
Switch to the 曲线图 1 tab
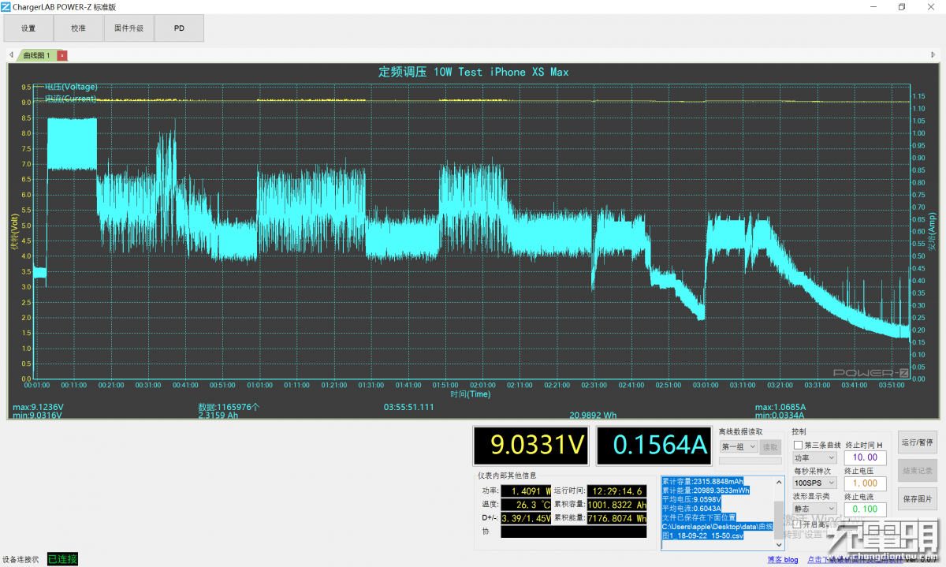[36, 55]
